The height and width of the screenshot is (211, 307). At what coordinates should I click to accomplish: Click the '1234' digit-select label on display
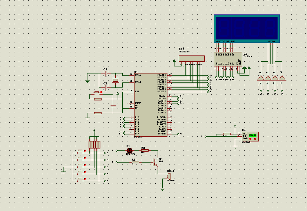pyautogui.click(x=271, y=41)
